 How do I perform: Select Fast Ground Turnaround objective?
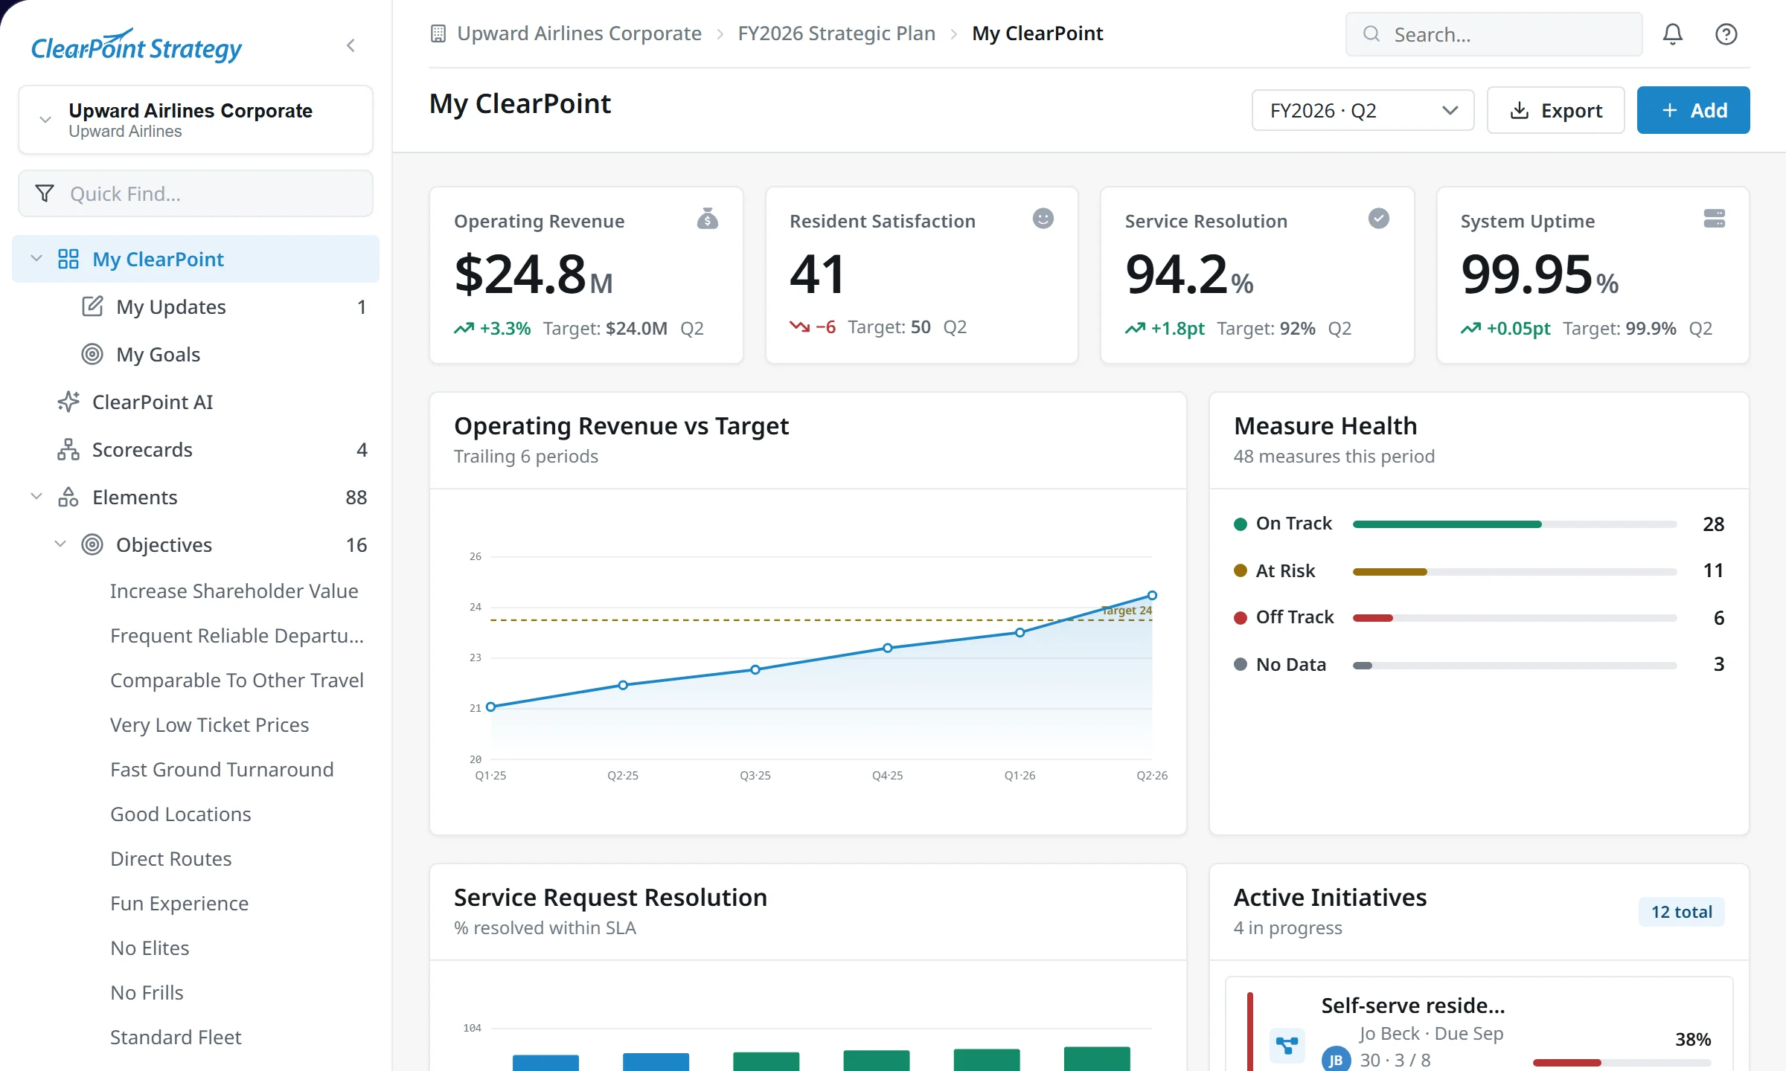point(222,770)
